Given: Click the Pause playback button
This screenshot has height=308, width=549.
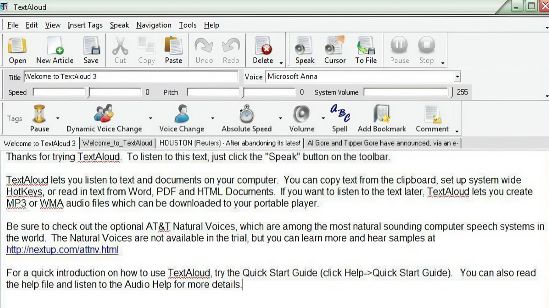Looking at the screenshot, I should 399,50.
